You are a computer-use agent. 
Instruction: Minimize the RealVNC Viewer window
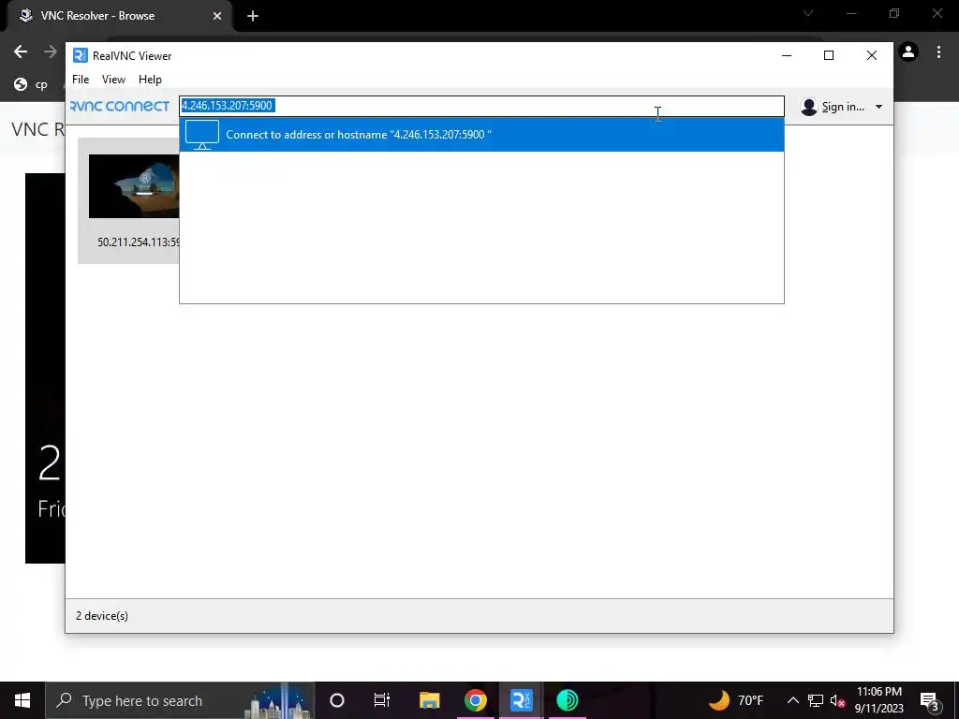(787, 55)
